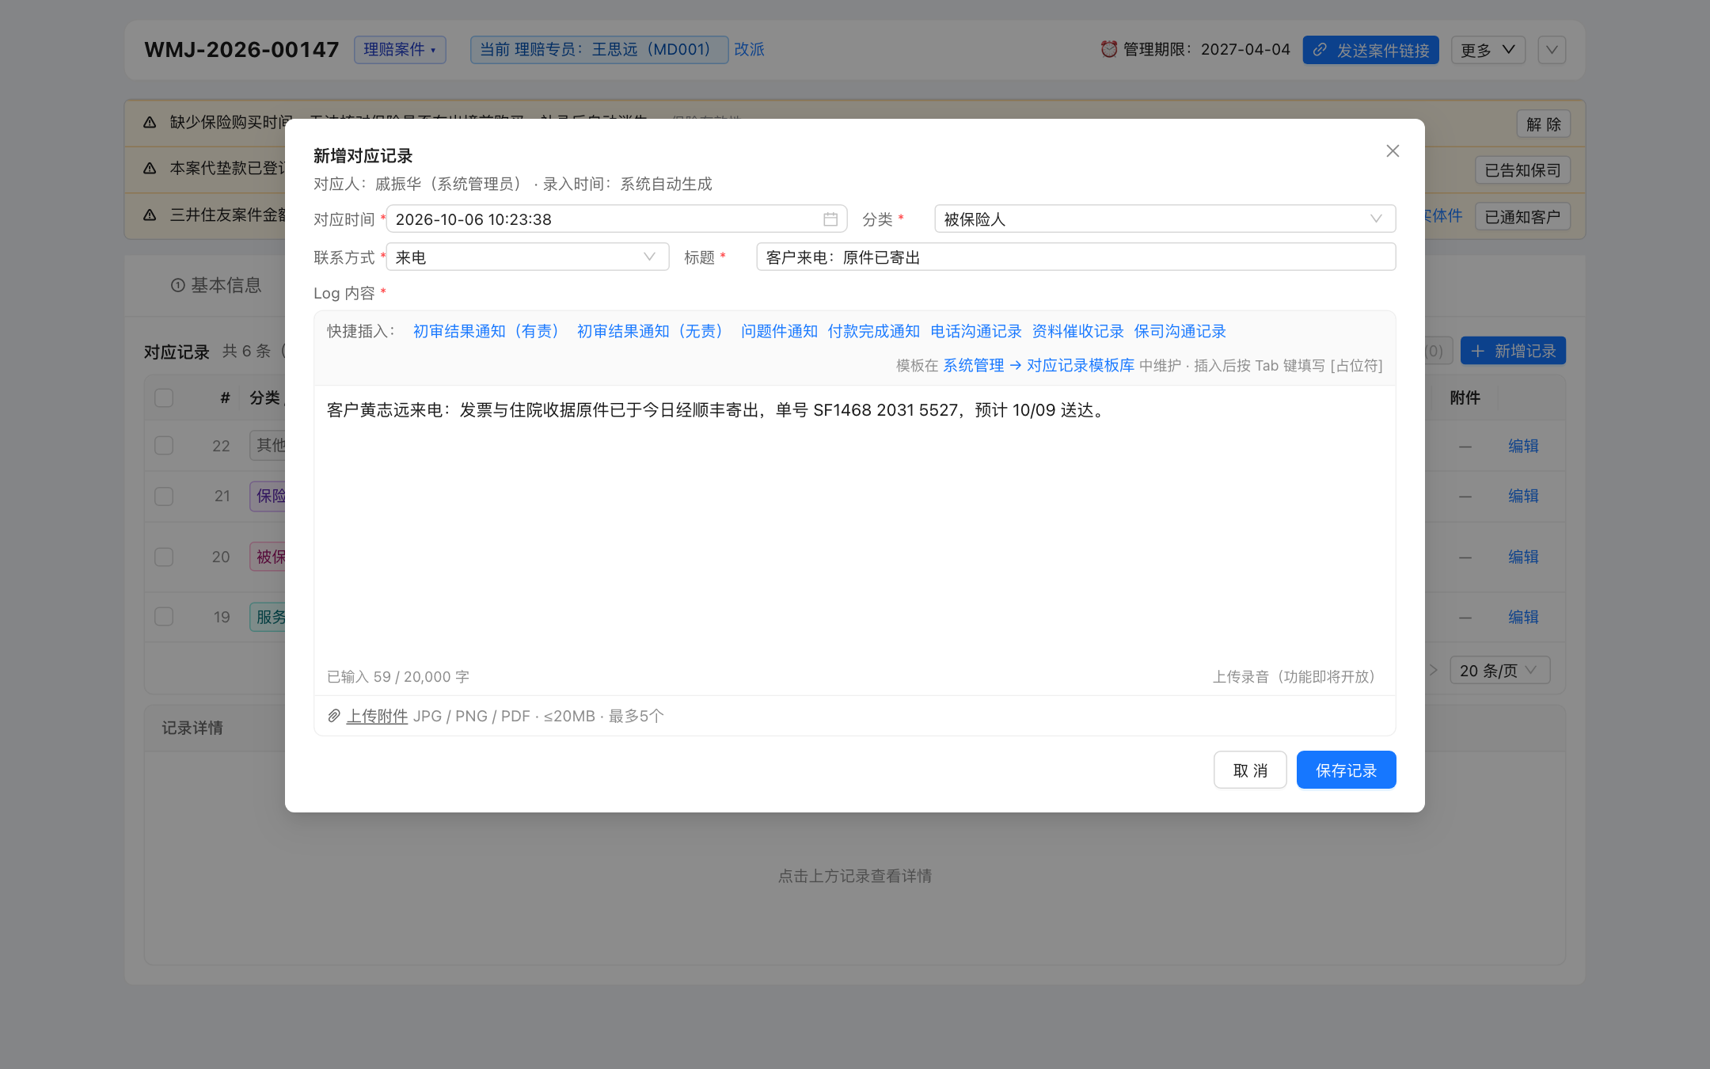Open 系统管理 → 对应记录模板库 link
Image resolution: width=1710 pixels, height=1069 pixels.
tap(1039, 365)
